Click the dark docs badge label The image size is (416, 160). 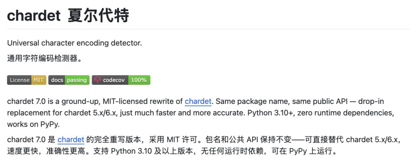[57, 80]
